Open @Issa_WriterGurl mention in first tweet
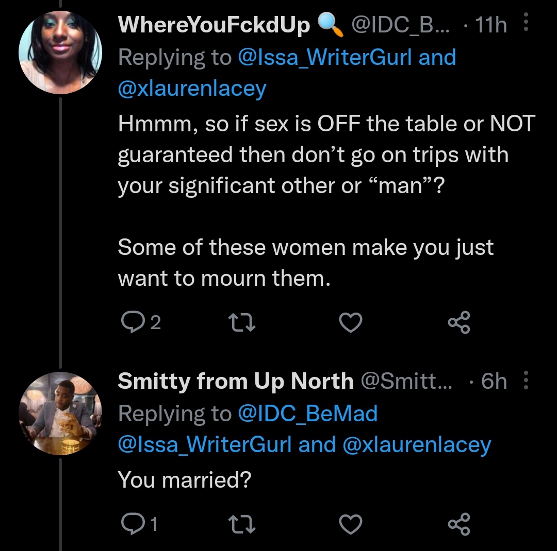Screen dimensions: 557x551 pos(325,57)
